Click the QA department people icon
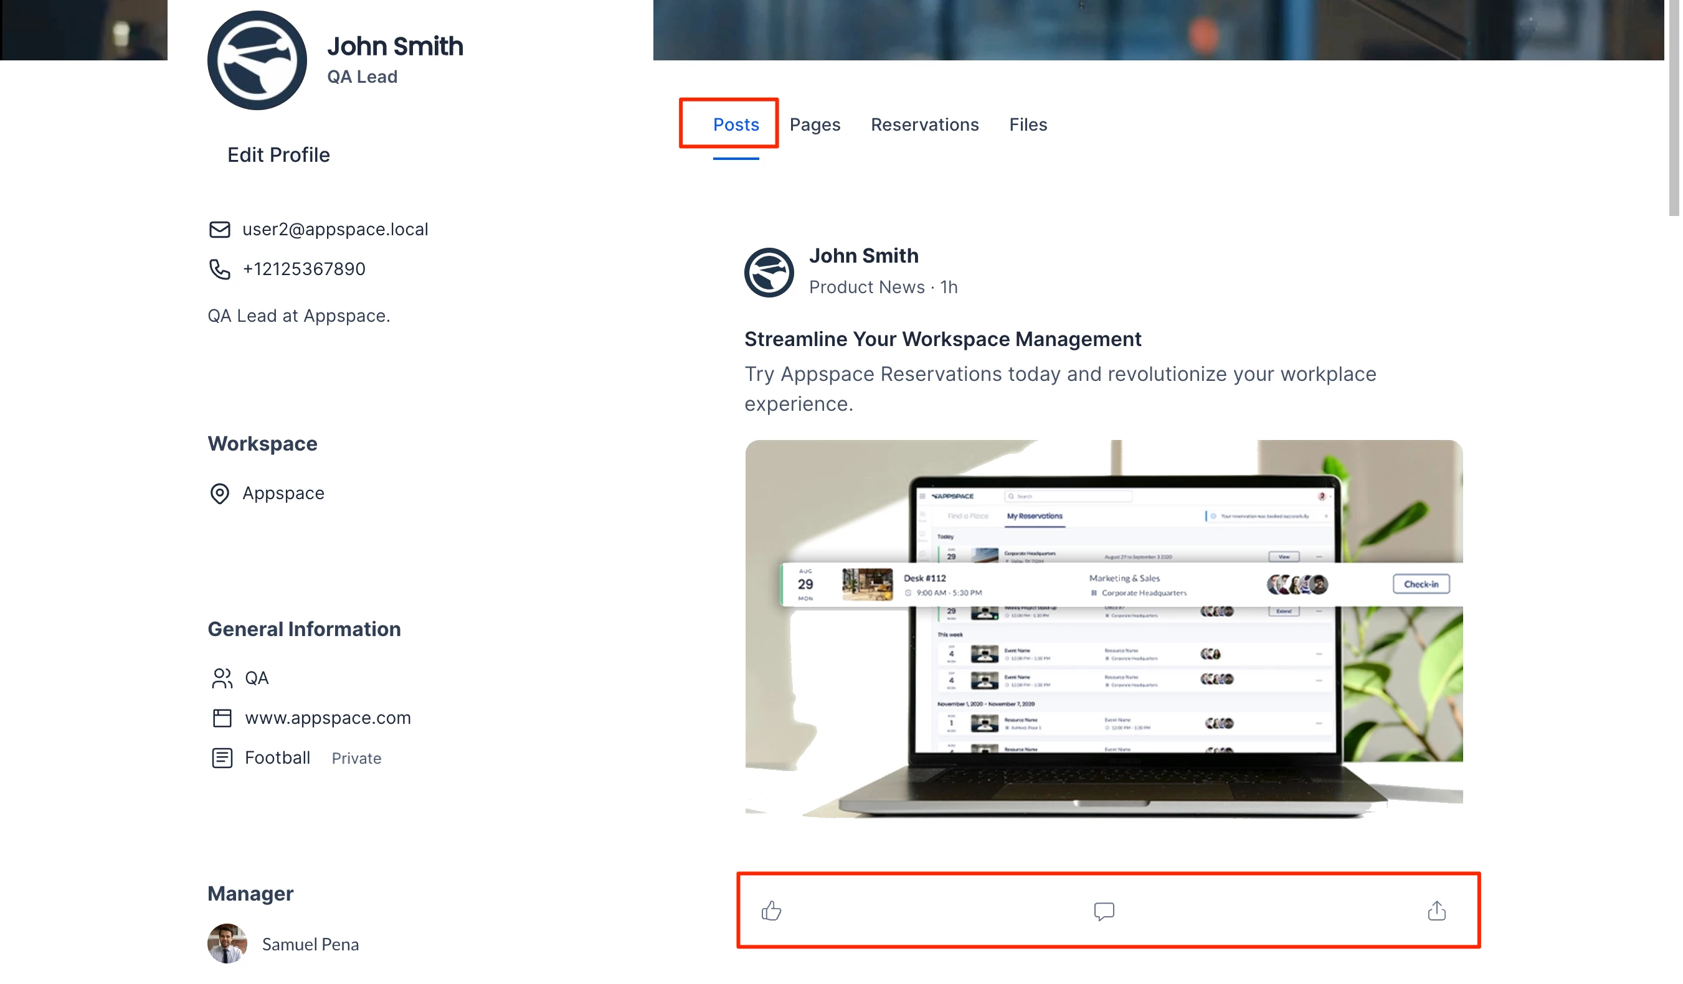1683x984 pixels. point(222,678)
